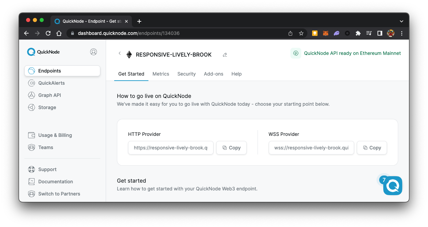Screen dimensions: 428x227
Task: Click the browser forward arrow
Action: pyautogui.click(x=37, y=33)
